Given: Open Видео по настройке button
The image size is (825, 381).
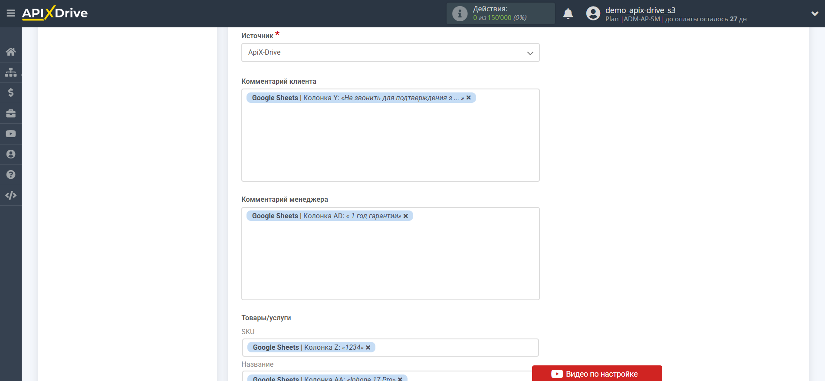Looking at the screenshot, I should click(x=597, y=374).
